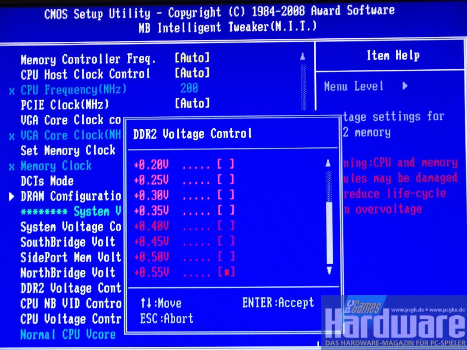Click main list scrollbar up arrow
467x350 pixels.
302,57
